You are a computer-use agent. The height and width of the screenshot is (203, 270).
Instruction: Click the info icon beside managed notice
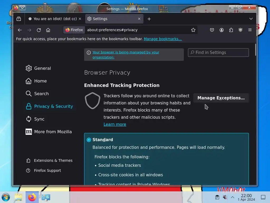click(89, 53)
